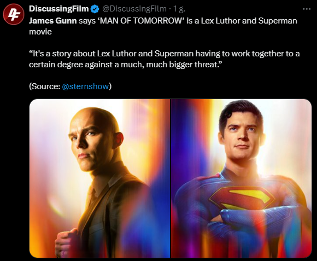The width and height of the screenshot is (317, 261).
Task: Click the blue verified badge
Action: pos(95,9)
